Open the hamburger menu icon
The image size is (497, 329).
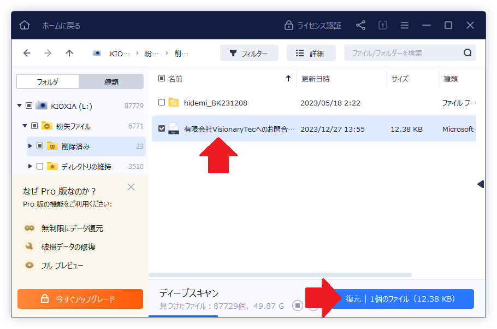pos(405,25)
